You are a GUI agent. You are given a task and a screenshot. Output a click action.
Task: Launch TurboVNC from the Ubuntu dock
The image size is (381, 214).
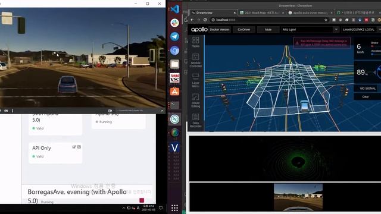174,78
